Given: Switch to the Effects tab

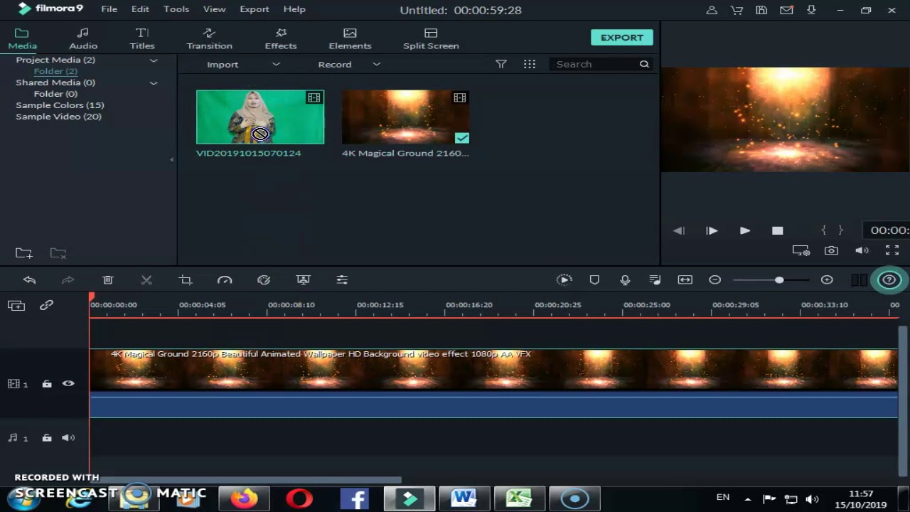Looking at the screenshot, I should point(281,38).
